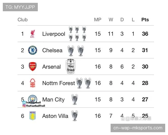Viewport: 168px width, 135px height.
Task: Click the Aston Villa club crest
Action: click(32, 116)
